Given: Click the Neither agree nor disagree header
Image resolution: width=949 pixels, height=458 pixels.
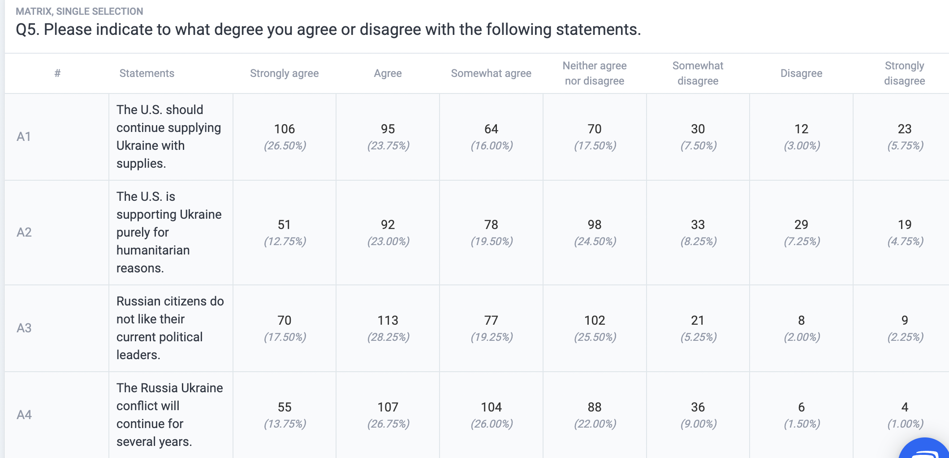Looking at the screenshot, I should coord(595,73).
